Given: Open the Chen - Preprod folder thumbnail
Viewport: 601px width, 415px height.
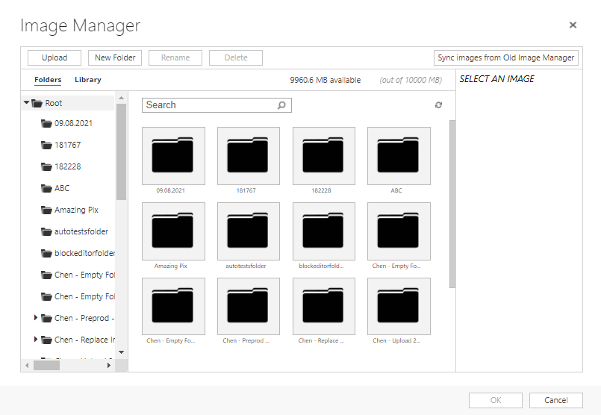Looking at the screenshot, I should [x=249, y=307].
